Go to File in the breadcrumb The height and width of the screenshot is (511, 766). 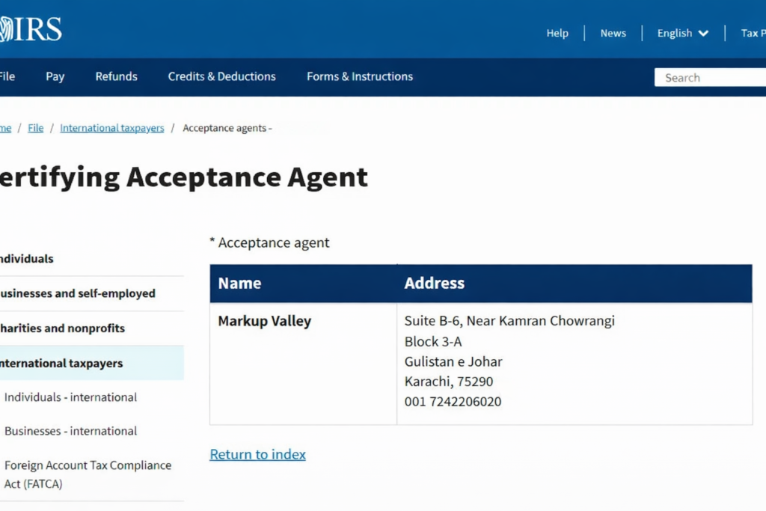(35, 128)
